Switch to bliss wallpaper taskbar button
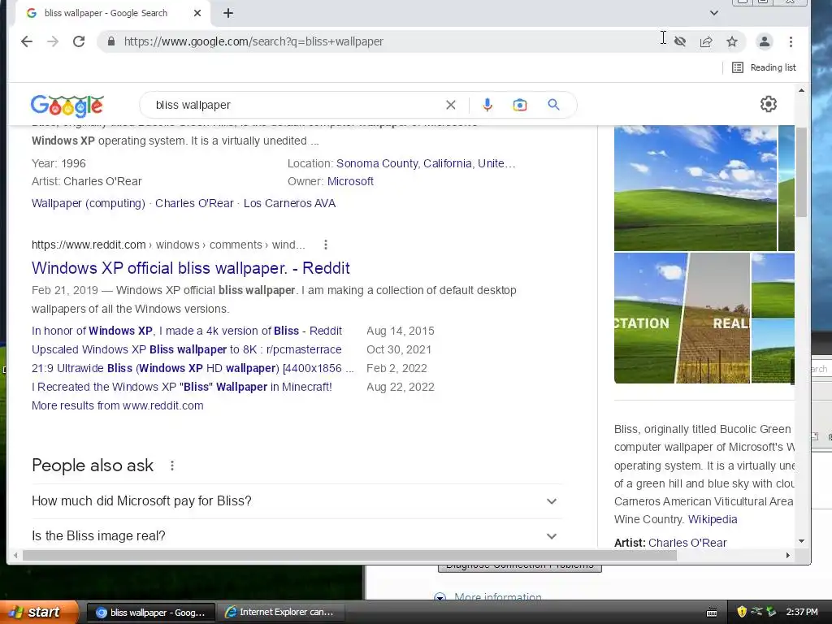The image size is (832, 624). (150, 613)
